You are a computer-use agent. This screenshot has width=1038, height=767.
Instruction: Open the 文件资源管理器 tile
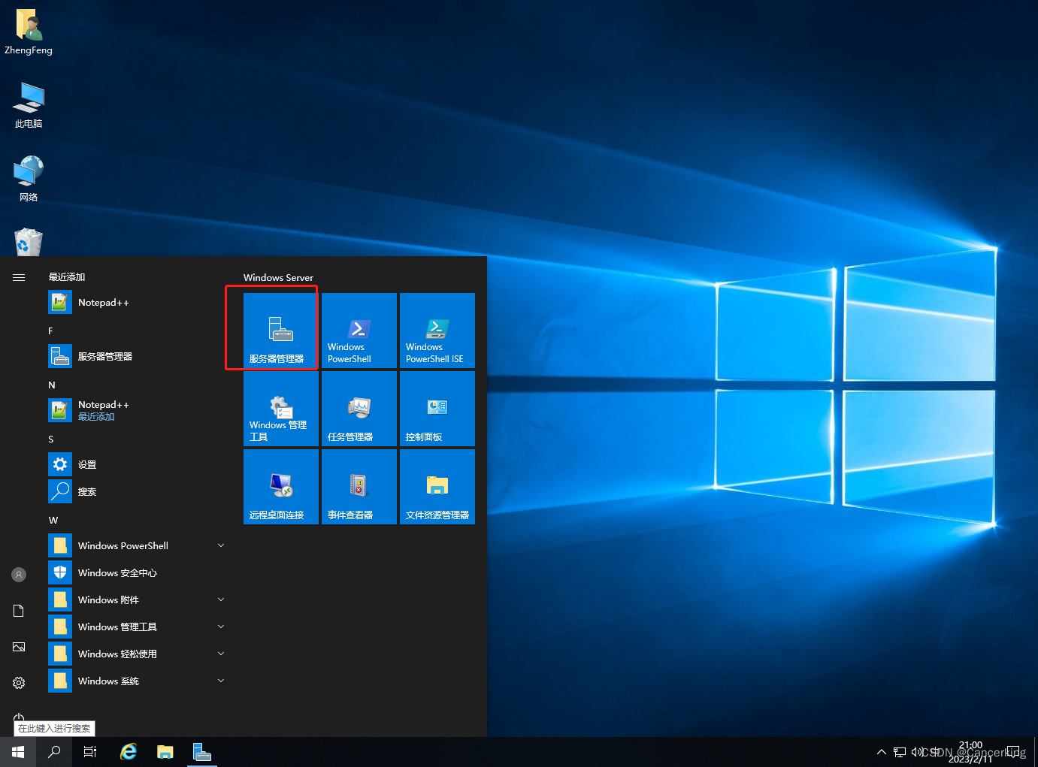pos(437,487)
